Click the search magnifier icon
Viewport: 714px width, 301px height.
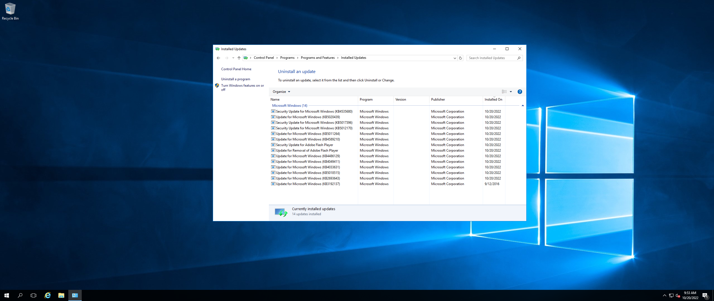519,58
